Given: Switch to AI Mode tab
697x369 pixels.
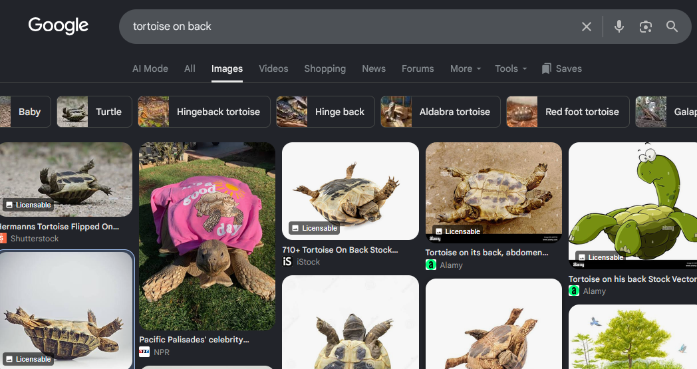Looking at the screenshot, I should (150, 68).
